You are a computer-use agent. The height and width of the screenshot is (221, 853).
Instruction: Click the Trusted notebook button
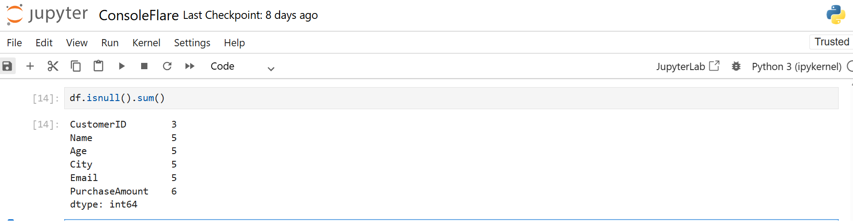[x=831, y=42]
